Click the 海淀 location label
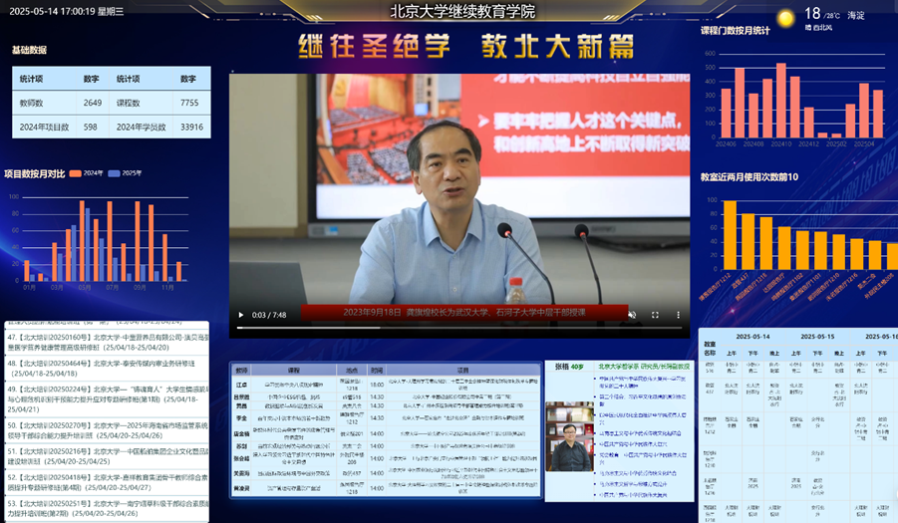This screenshot has width=898, height=523. pos(855,16)
